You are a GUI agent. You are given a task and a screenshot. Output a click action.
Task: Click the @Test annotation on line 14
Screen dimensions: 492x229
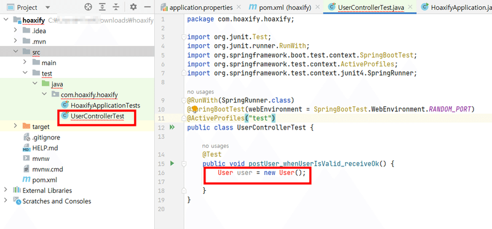212,155
